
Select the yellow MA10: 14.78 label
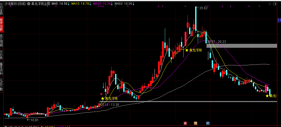[80, 4]
